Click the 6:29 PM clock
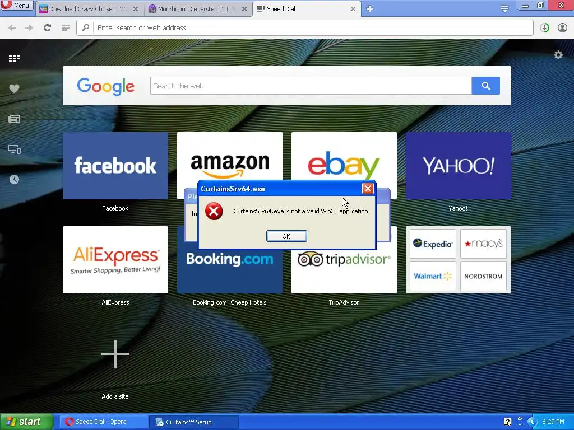Screen dimensions: 574x430 coord(553,422)
